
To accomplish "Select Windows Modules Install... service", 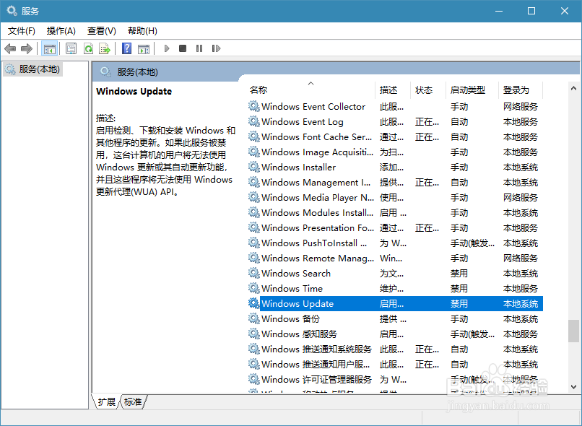I will pos(317,212).
